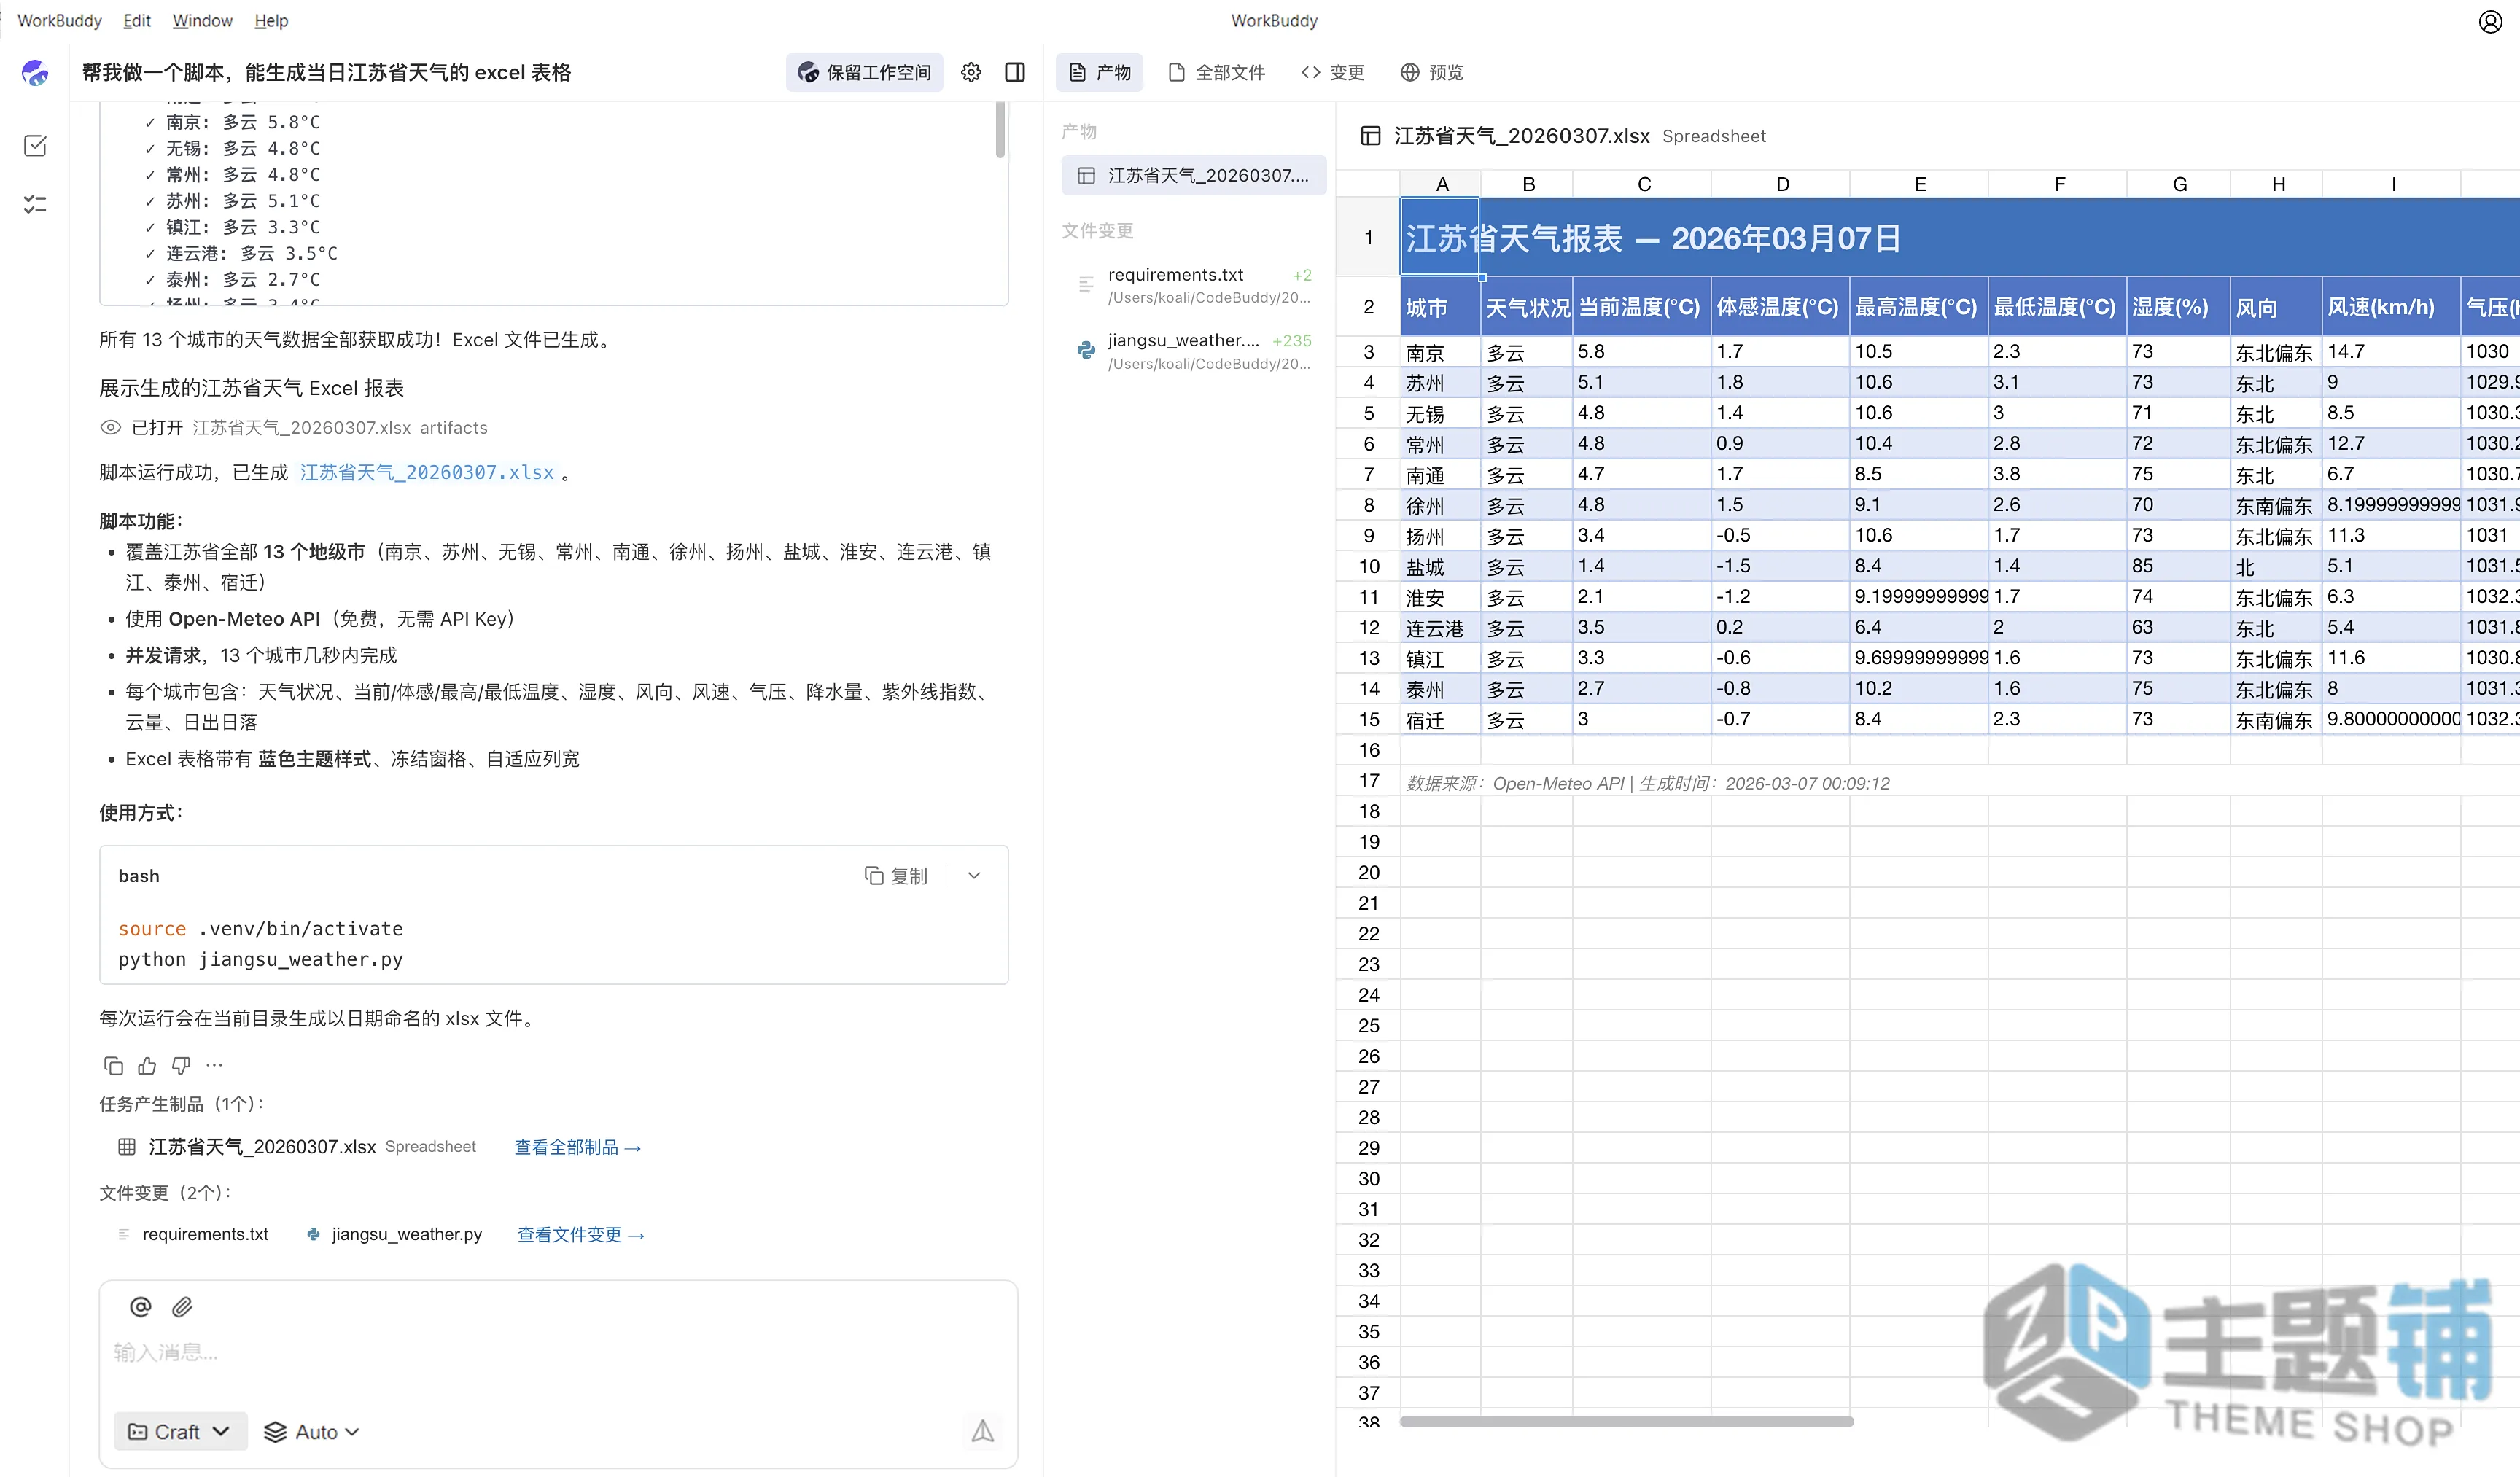Viewport: 2520px width, 1477px height.
Task: Open 江苏省天气_20260307.xlsx under 任务产生制品
Action: 262,1146
